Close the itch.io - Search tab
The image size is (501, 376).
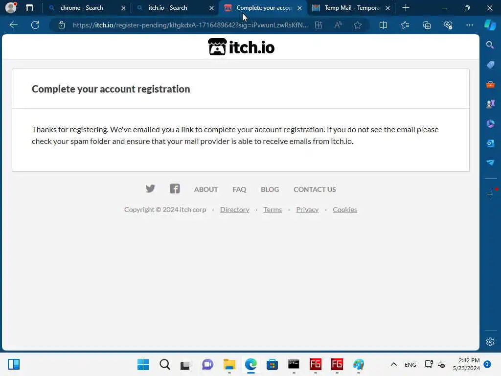click(211, 8)
